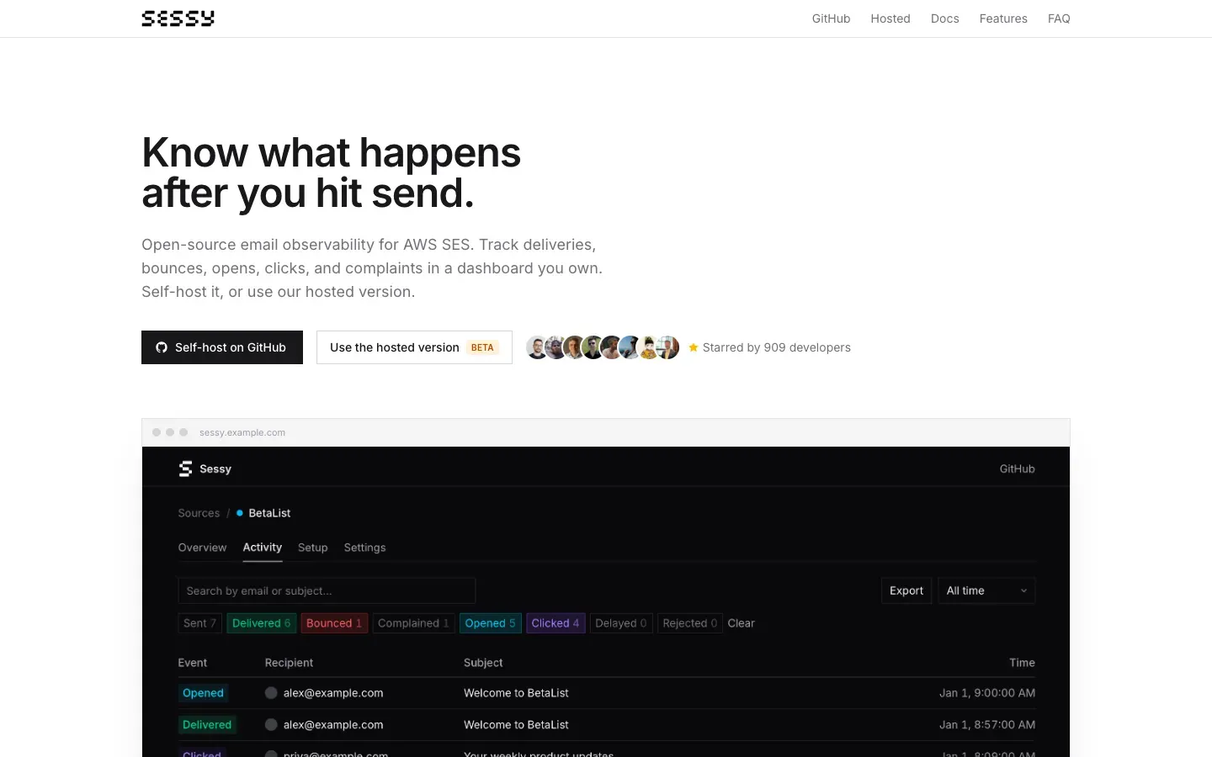Viewport: 1212px width, 757px height.
Task: Open the All time dropdown
Action: pyautogui.click(x=986, y=590)
